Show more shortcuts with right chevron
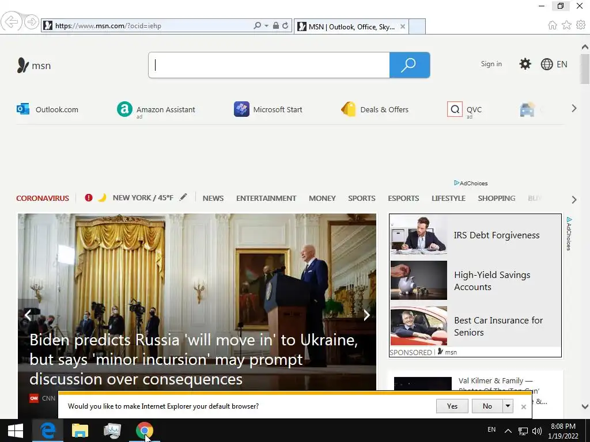Image resolution: width=590 pixels, height=442 pixels. (x=574, y=109)
